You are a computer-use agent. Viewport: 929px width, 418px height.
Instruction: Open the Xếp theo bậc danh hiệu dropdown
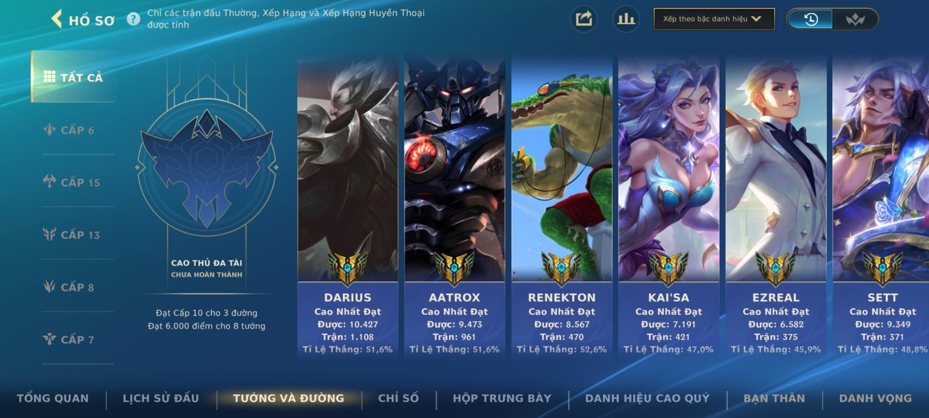(714, 19)
